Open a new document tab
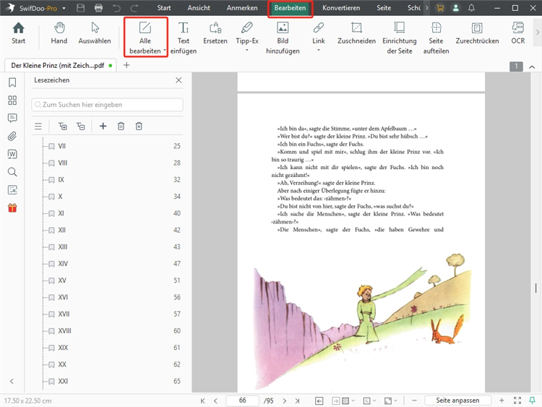 pyautogui.click(x=126, y=65)
